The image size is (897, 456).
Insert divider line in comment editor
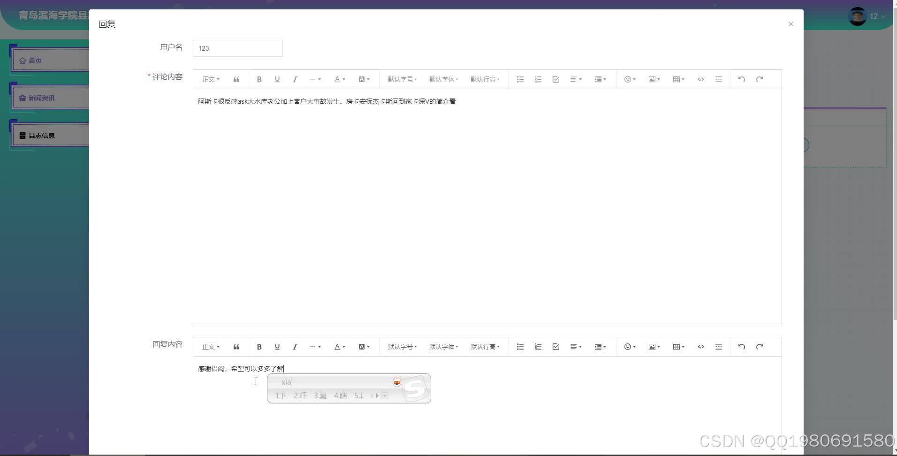tap(719, 79)
